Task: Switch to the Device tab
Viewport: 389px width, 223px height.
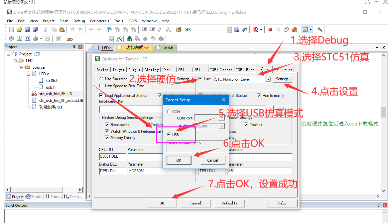Action: (103, 70)
